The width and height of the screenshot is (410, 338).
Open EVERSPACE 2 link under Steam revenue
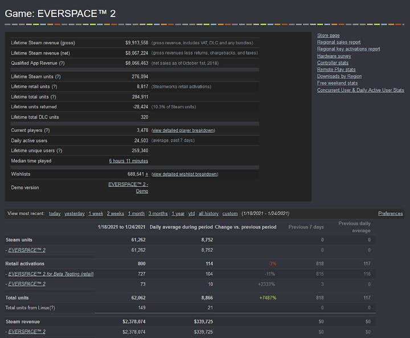(x=27, y=332)
